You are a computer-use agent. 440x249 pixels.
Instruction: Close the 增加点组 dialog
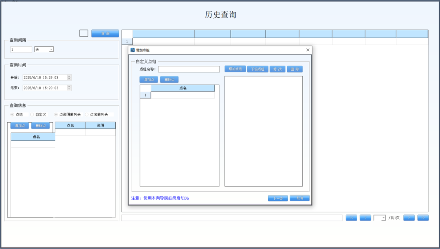[x=308, y=50]
